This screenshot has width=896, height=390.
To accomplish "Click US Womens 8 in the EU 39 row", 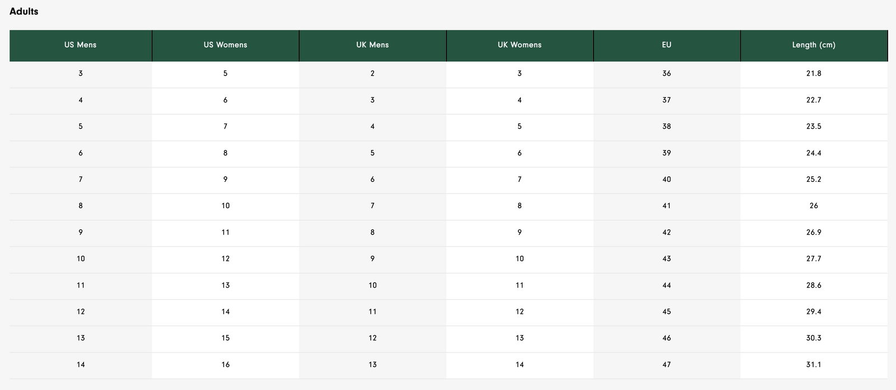I will coord(225,153).
